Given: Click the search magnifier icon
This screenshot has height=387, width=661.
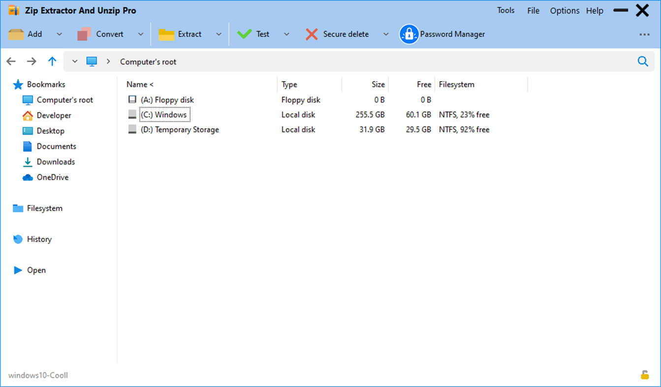Looking at the screenshot, I should pos(643,61).
